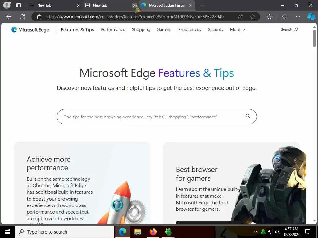Click the scrollbar down arrow
318x238 pixels.
pyautogui.click(x=314, y=220)
